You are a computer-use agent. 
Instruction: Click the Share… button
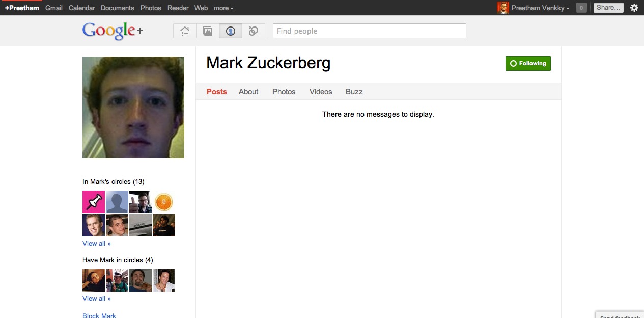point(608,8)
